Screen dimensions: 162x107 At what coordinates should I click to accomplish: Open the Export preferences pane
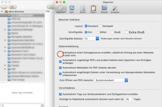pos(93,9)
